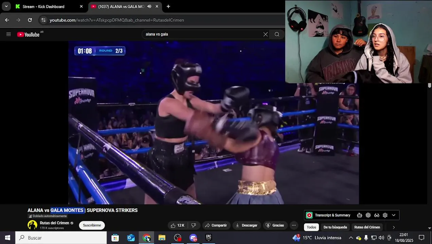
Task: Go back using browser back arrow
Action: (x=7, y=20)
